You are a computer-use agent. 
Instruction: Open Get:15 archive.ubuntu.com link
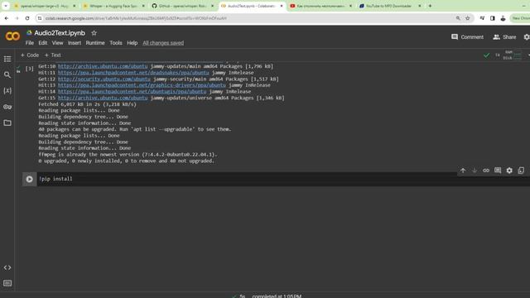click(x=103, y=98)
